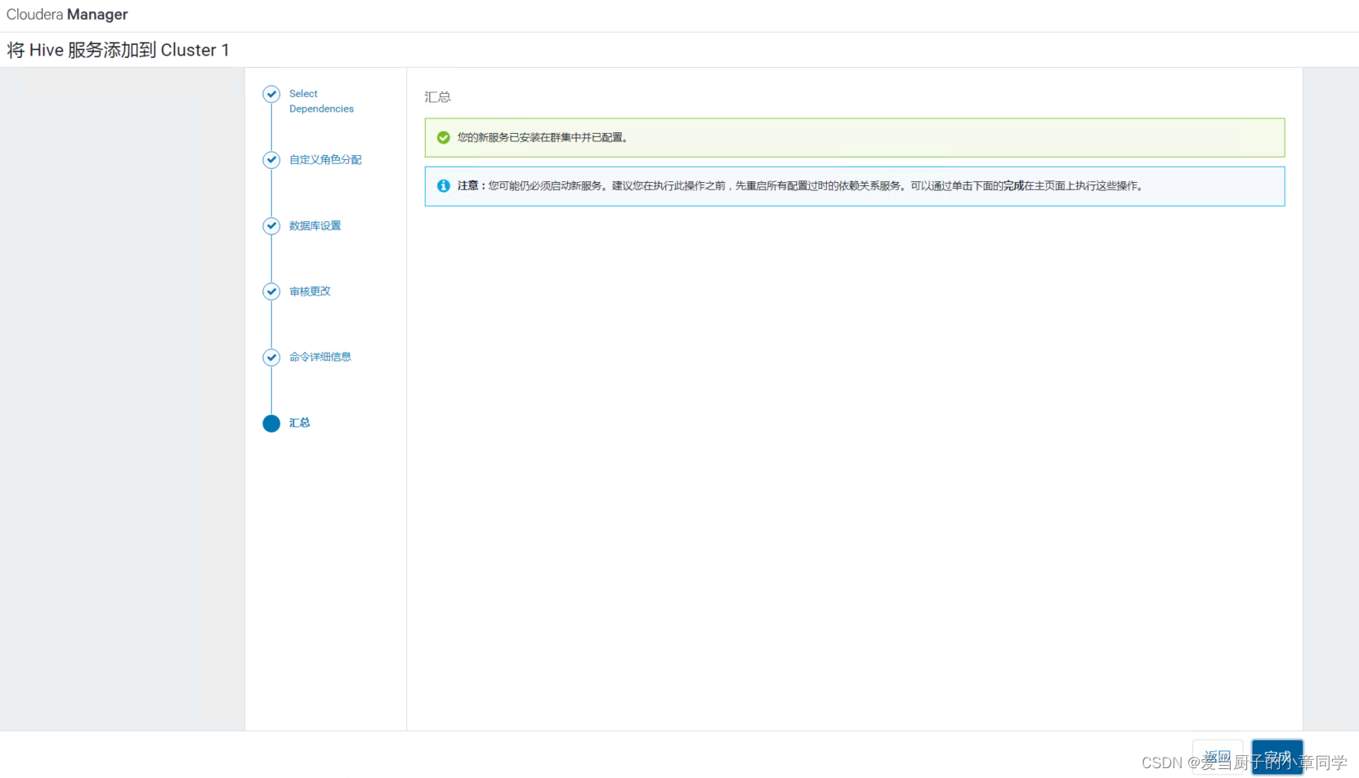Select the 汇总 step label in sidebar

coord(299,423)
